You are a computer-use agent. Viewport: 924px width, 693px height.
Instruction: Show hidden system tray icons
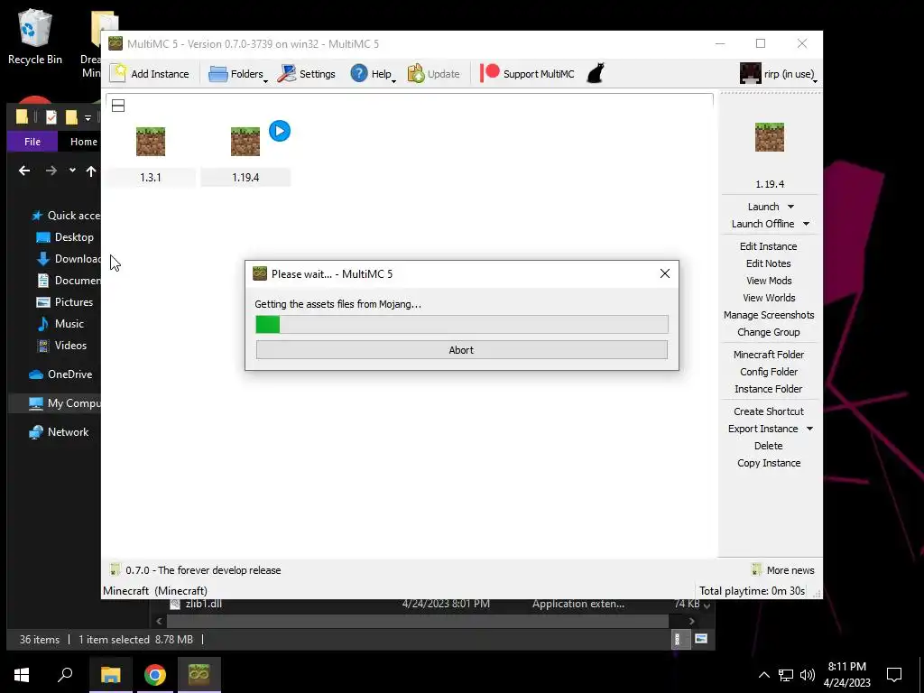(763, 675)
